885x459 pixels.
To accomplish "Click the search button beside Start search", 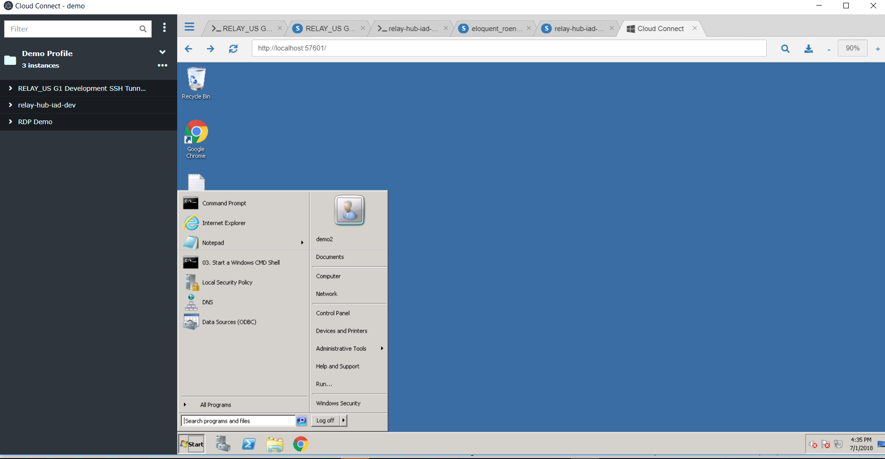I will pyautogui.click(x=301, y=421).
